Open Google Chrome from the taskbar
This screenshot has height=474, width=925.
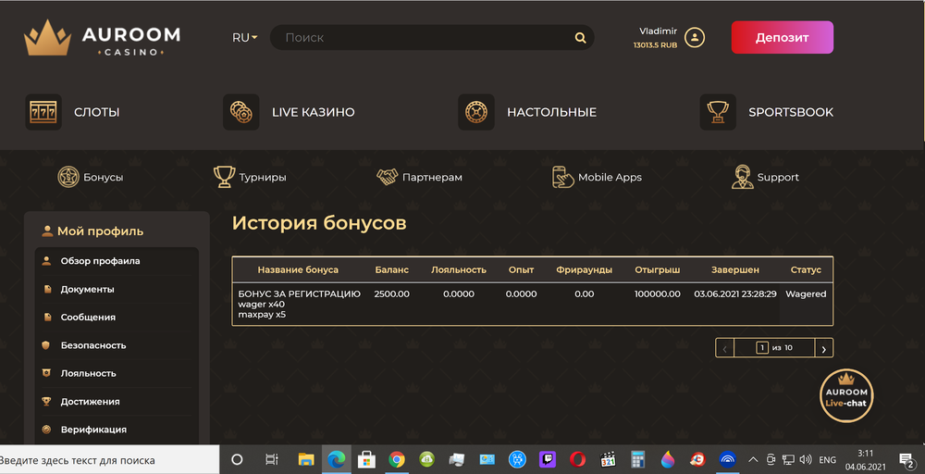coord(397,459)
